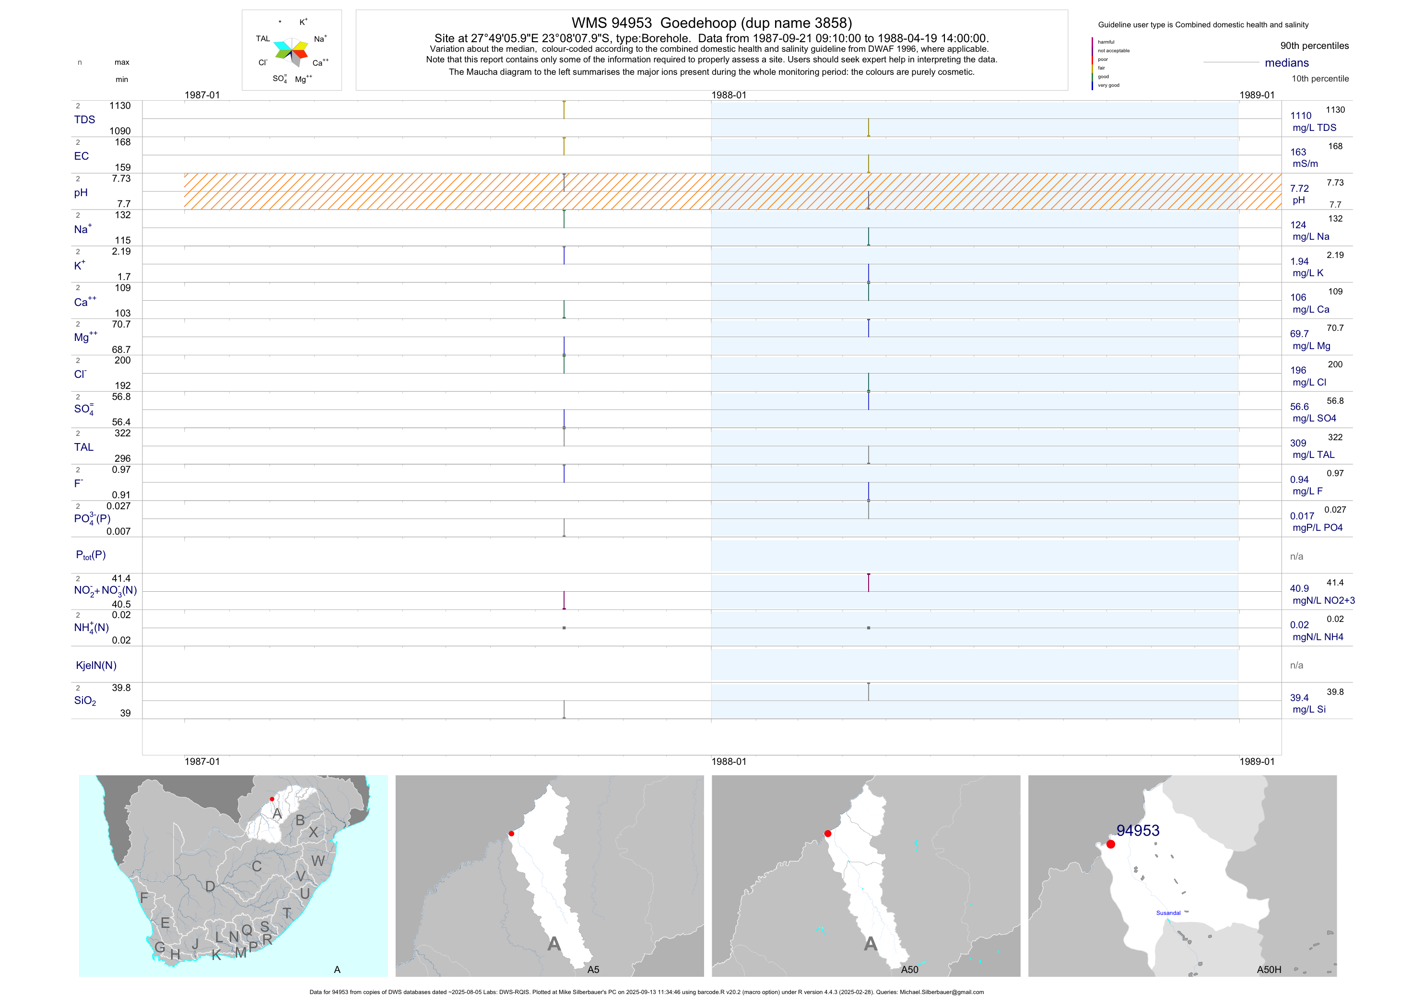Click the Susandal place label on map
The width and height of the screenshot is (1424, 1007).
point(1168,913)
